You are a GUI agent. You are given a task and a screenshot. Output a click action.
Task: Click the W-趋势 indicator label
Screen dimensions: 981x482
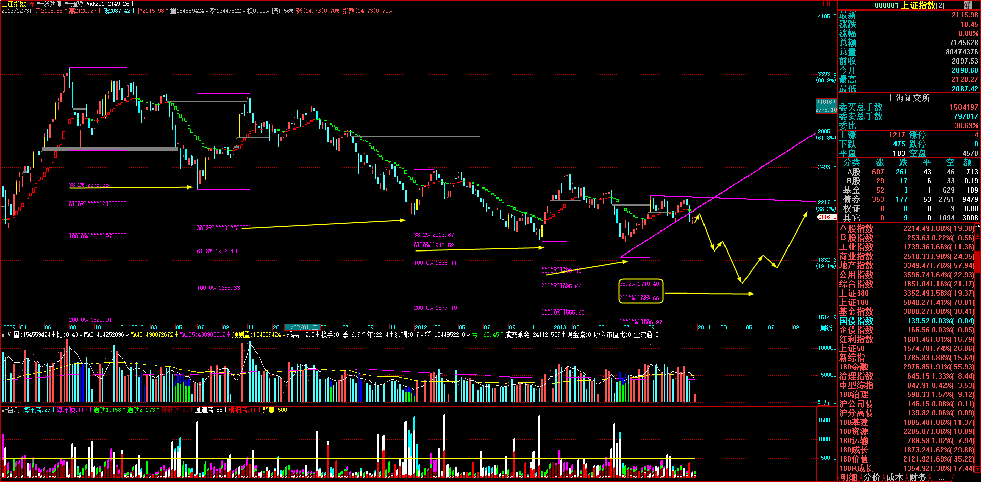coord(73,4)
